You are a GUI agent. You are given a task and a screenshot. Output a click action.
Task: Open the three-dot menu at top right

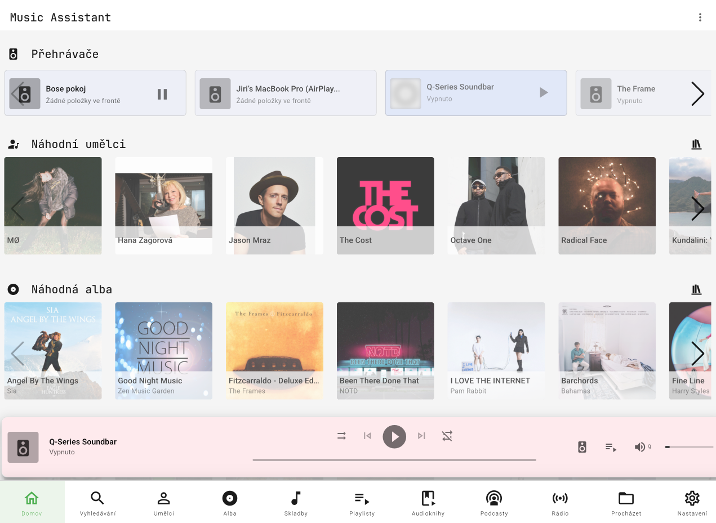(x=700, y=17)
